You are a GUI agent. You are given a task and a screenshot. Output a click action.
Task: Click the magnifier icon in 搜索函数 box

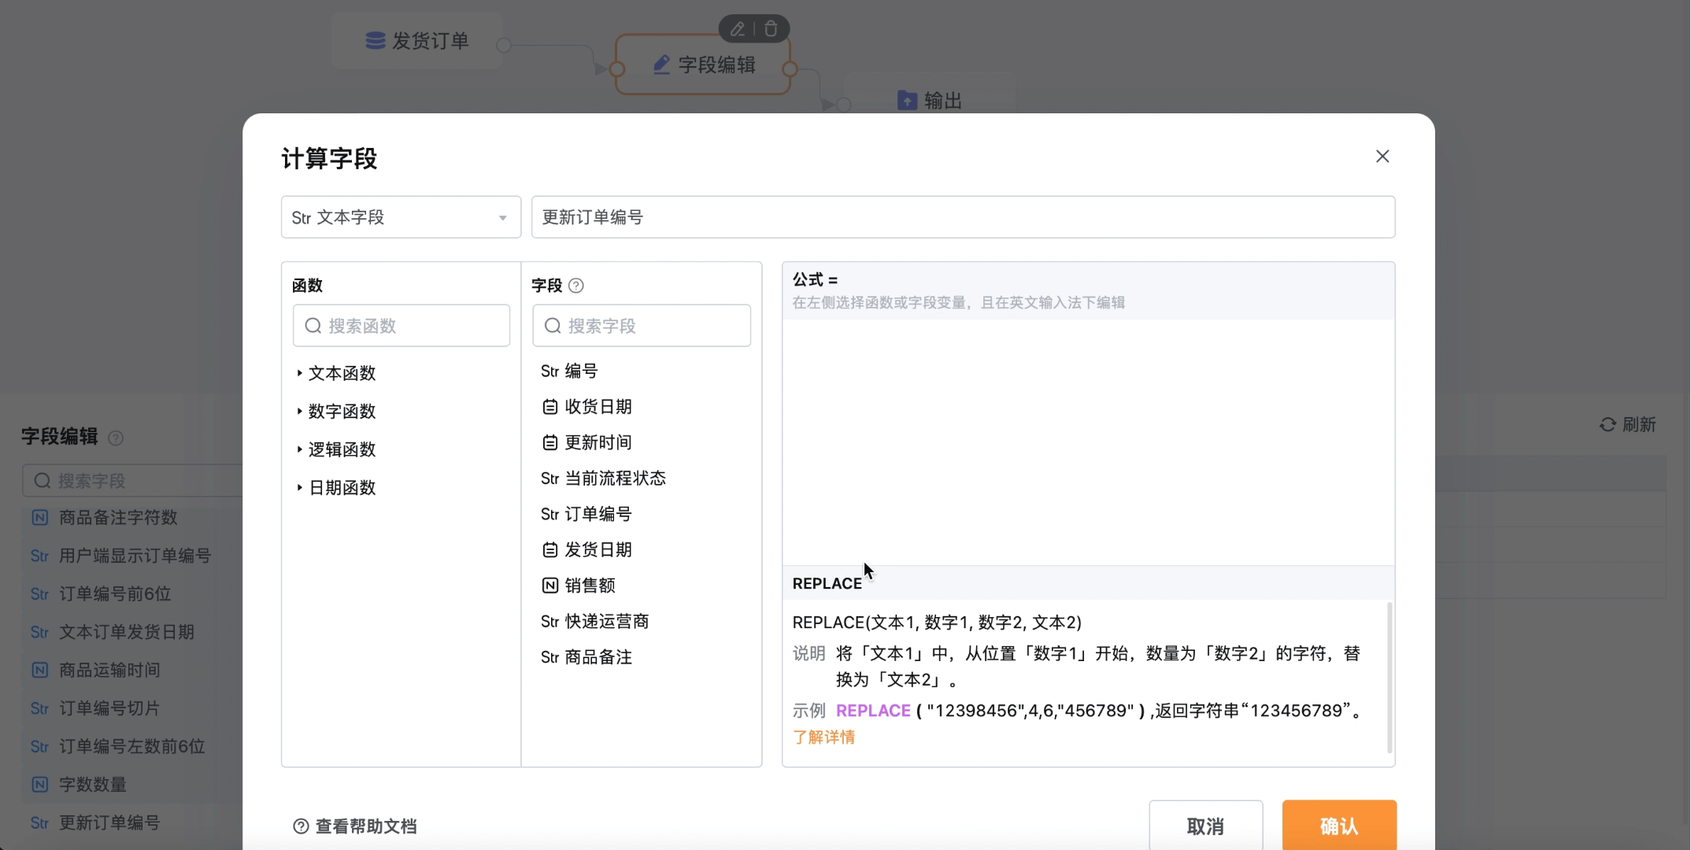click(313, 326)
